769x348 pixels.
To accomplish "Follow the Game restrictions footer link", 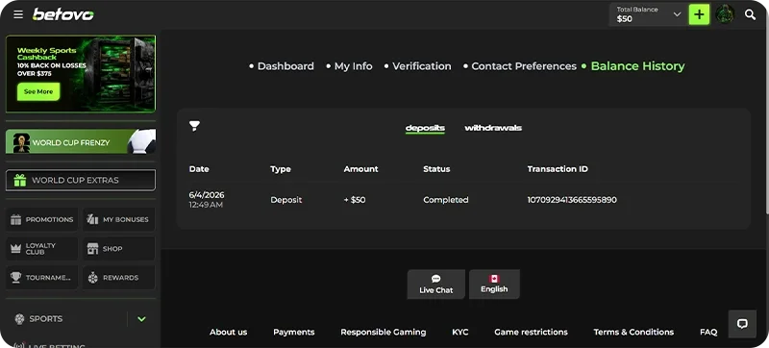I will (531, 332).
